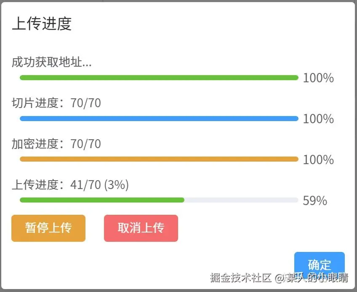Select the orange 加密进度 progress bar

coord(159,159)
